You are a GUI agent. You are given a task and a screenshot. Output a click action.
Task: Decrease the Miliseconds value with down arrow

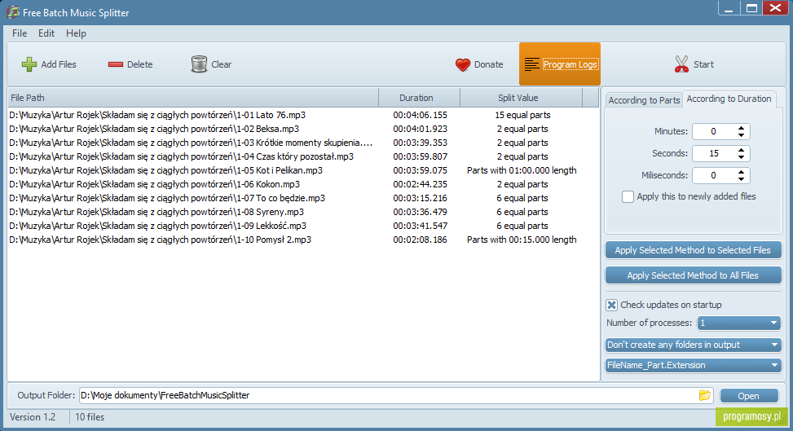[x=741, y=179]
